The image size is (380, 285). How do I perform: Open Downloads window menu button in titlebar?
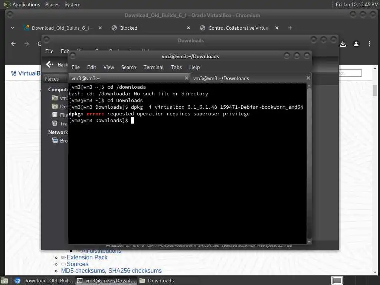pyautogui.click(x=46, y=39)
